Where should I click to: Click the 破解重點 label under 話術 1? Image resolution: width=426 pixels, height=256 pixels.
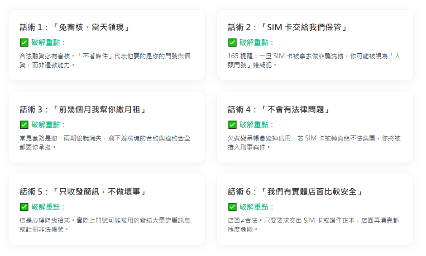point(48,42)
